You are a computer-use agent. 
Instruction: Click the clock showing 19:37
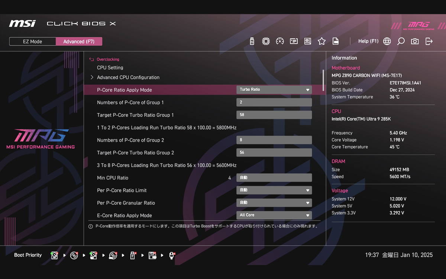coord(372,255)
